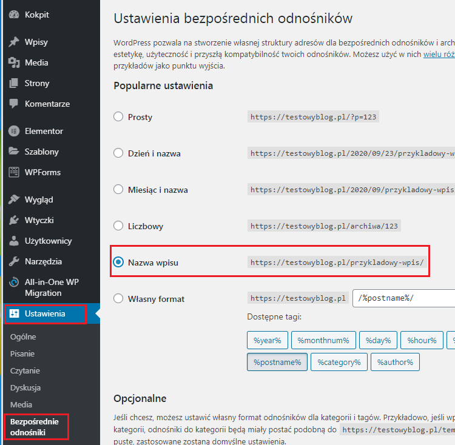Click the %year% tag button
The image size is (455, 445).
click(x=268, y=340)
